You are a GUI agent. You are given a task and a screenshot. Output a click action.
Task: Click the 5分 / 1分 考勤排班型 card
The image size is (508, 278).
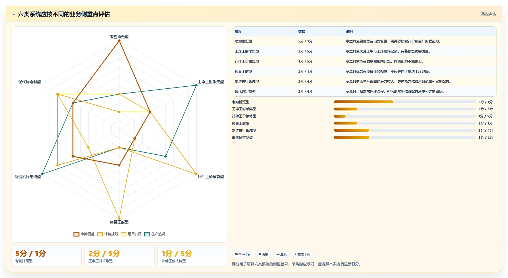[x=46, y=256]
